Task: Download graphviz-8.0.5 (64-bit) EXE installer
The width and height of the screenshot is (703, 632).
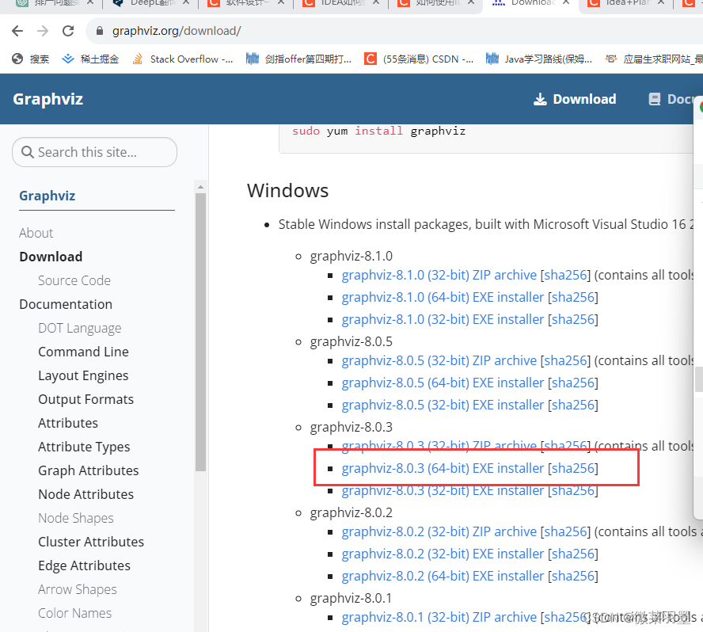Action: coord(443,383)
